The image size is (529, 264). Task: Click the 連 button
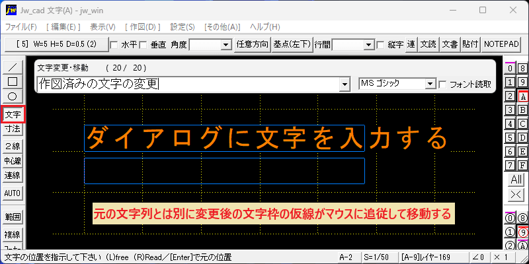click(x=411, y=44)
